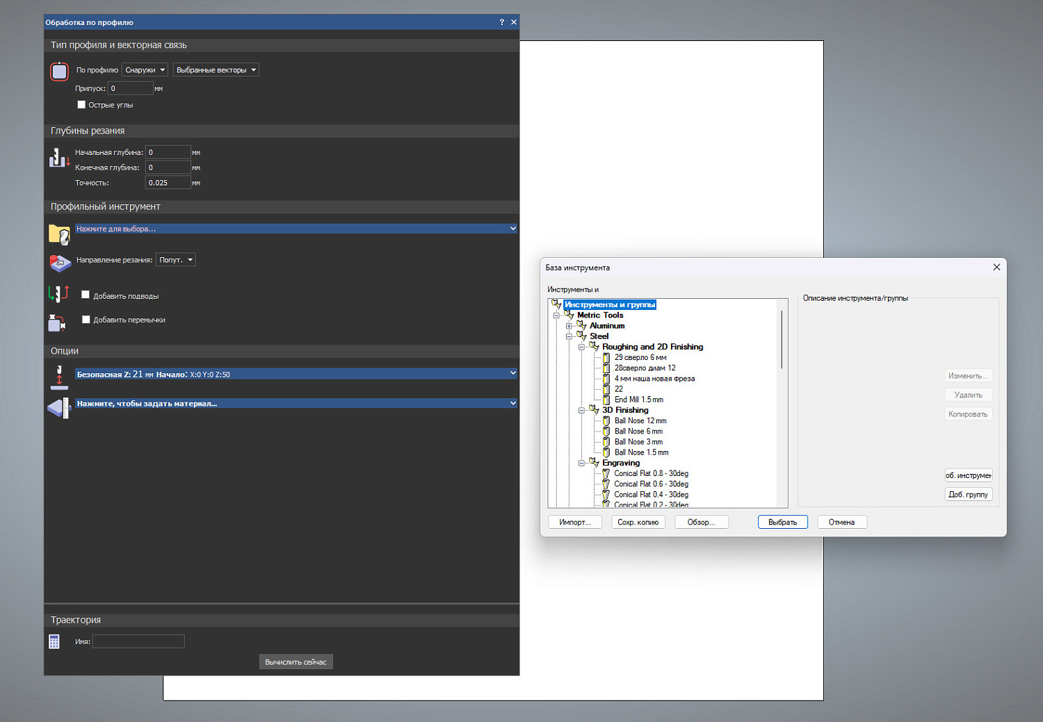Click the Metric Tools group icon
Viewport: 1043px width, 722px height.
point(569,315)
